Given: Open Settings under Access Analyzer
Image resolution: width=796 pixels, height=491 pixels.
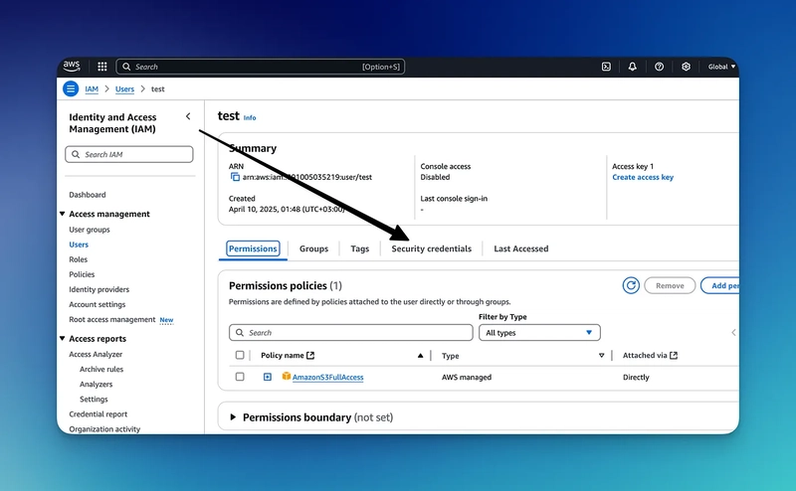Looking at the screenshot, I should tap(94, 400).
